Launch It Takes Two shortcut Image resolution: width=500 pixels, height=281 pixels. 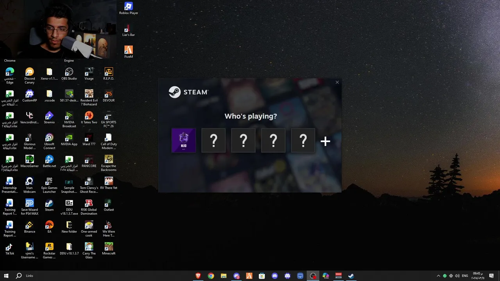89,118
